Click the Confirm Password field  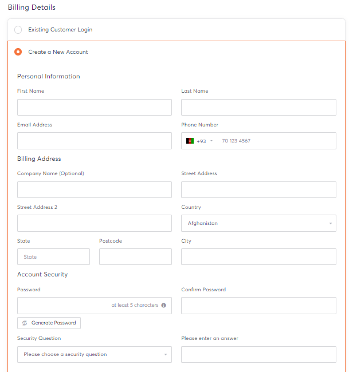click(x=258, y=306)
